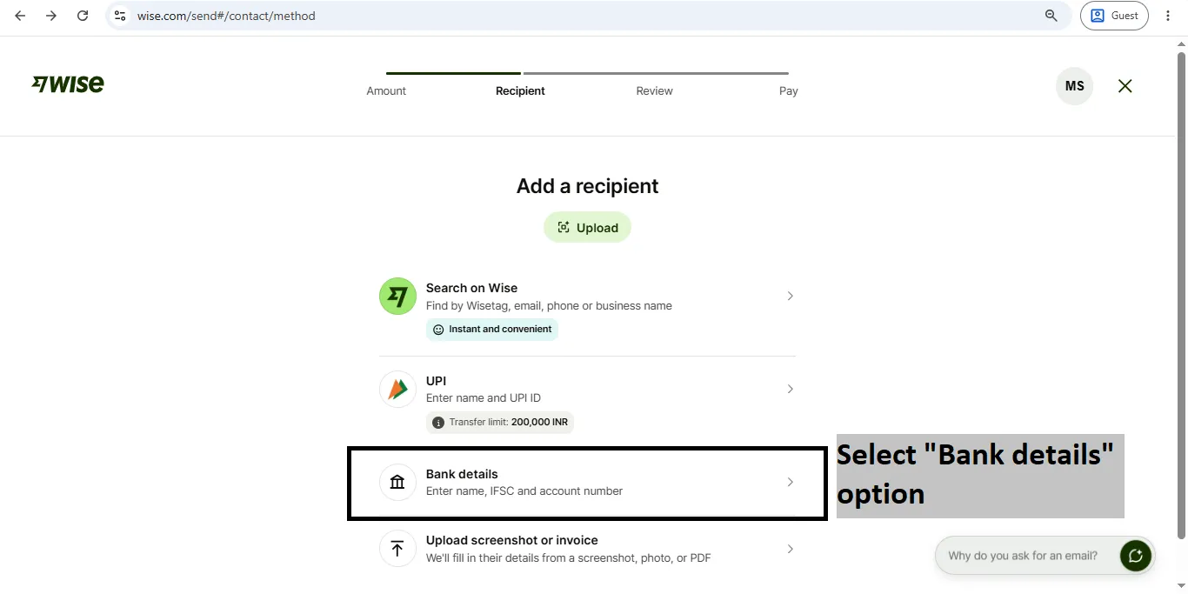Go to the Pay step
The height and width of the screenshot is (594, 1188).
tap(788, 90)
